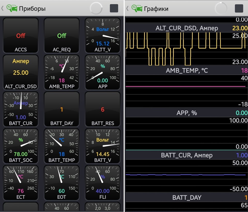Select the BATT_V 14.45 voltage gauge
The width and height of the screenshot is (248, 212).
click(103, 146)
